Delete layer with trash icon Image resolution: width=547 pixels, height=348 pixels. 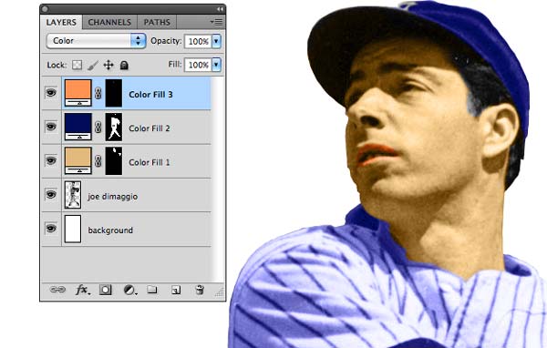[x=200, y=290]
